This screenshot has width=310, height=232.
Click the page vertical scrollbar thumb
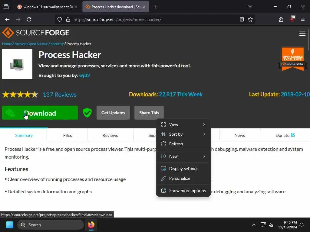tap(308, 40)
